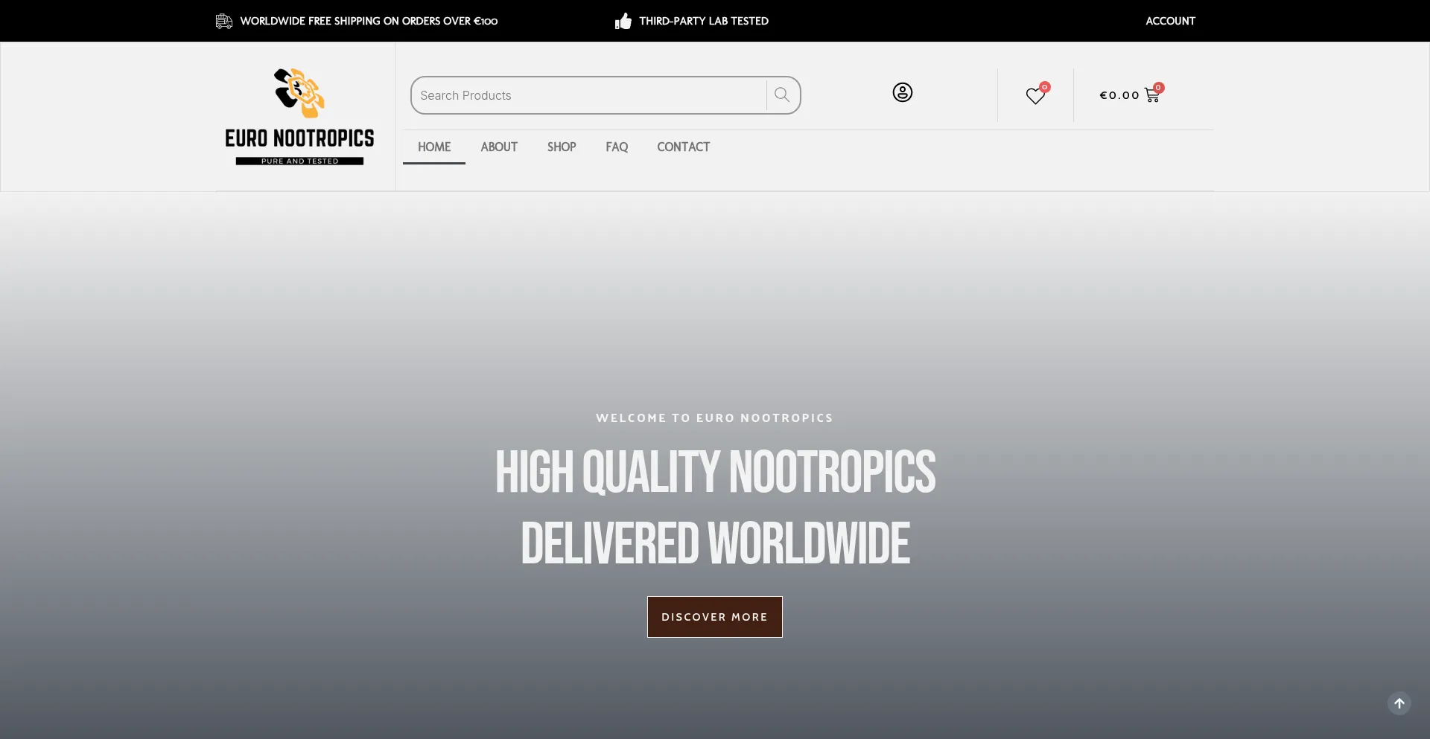1430x739 pixels.
Task: Click into the Search Products field
Action: point(588,95)
